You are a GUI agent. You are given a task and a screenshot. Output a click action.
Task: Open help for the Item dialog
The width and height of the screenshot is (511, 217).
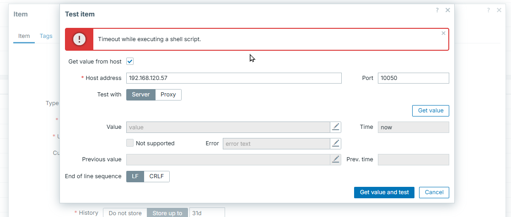click(x=489, y=10)
